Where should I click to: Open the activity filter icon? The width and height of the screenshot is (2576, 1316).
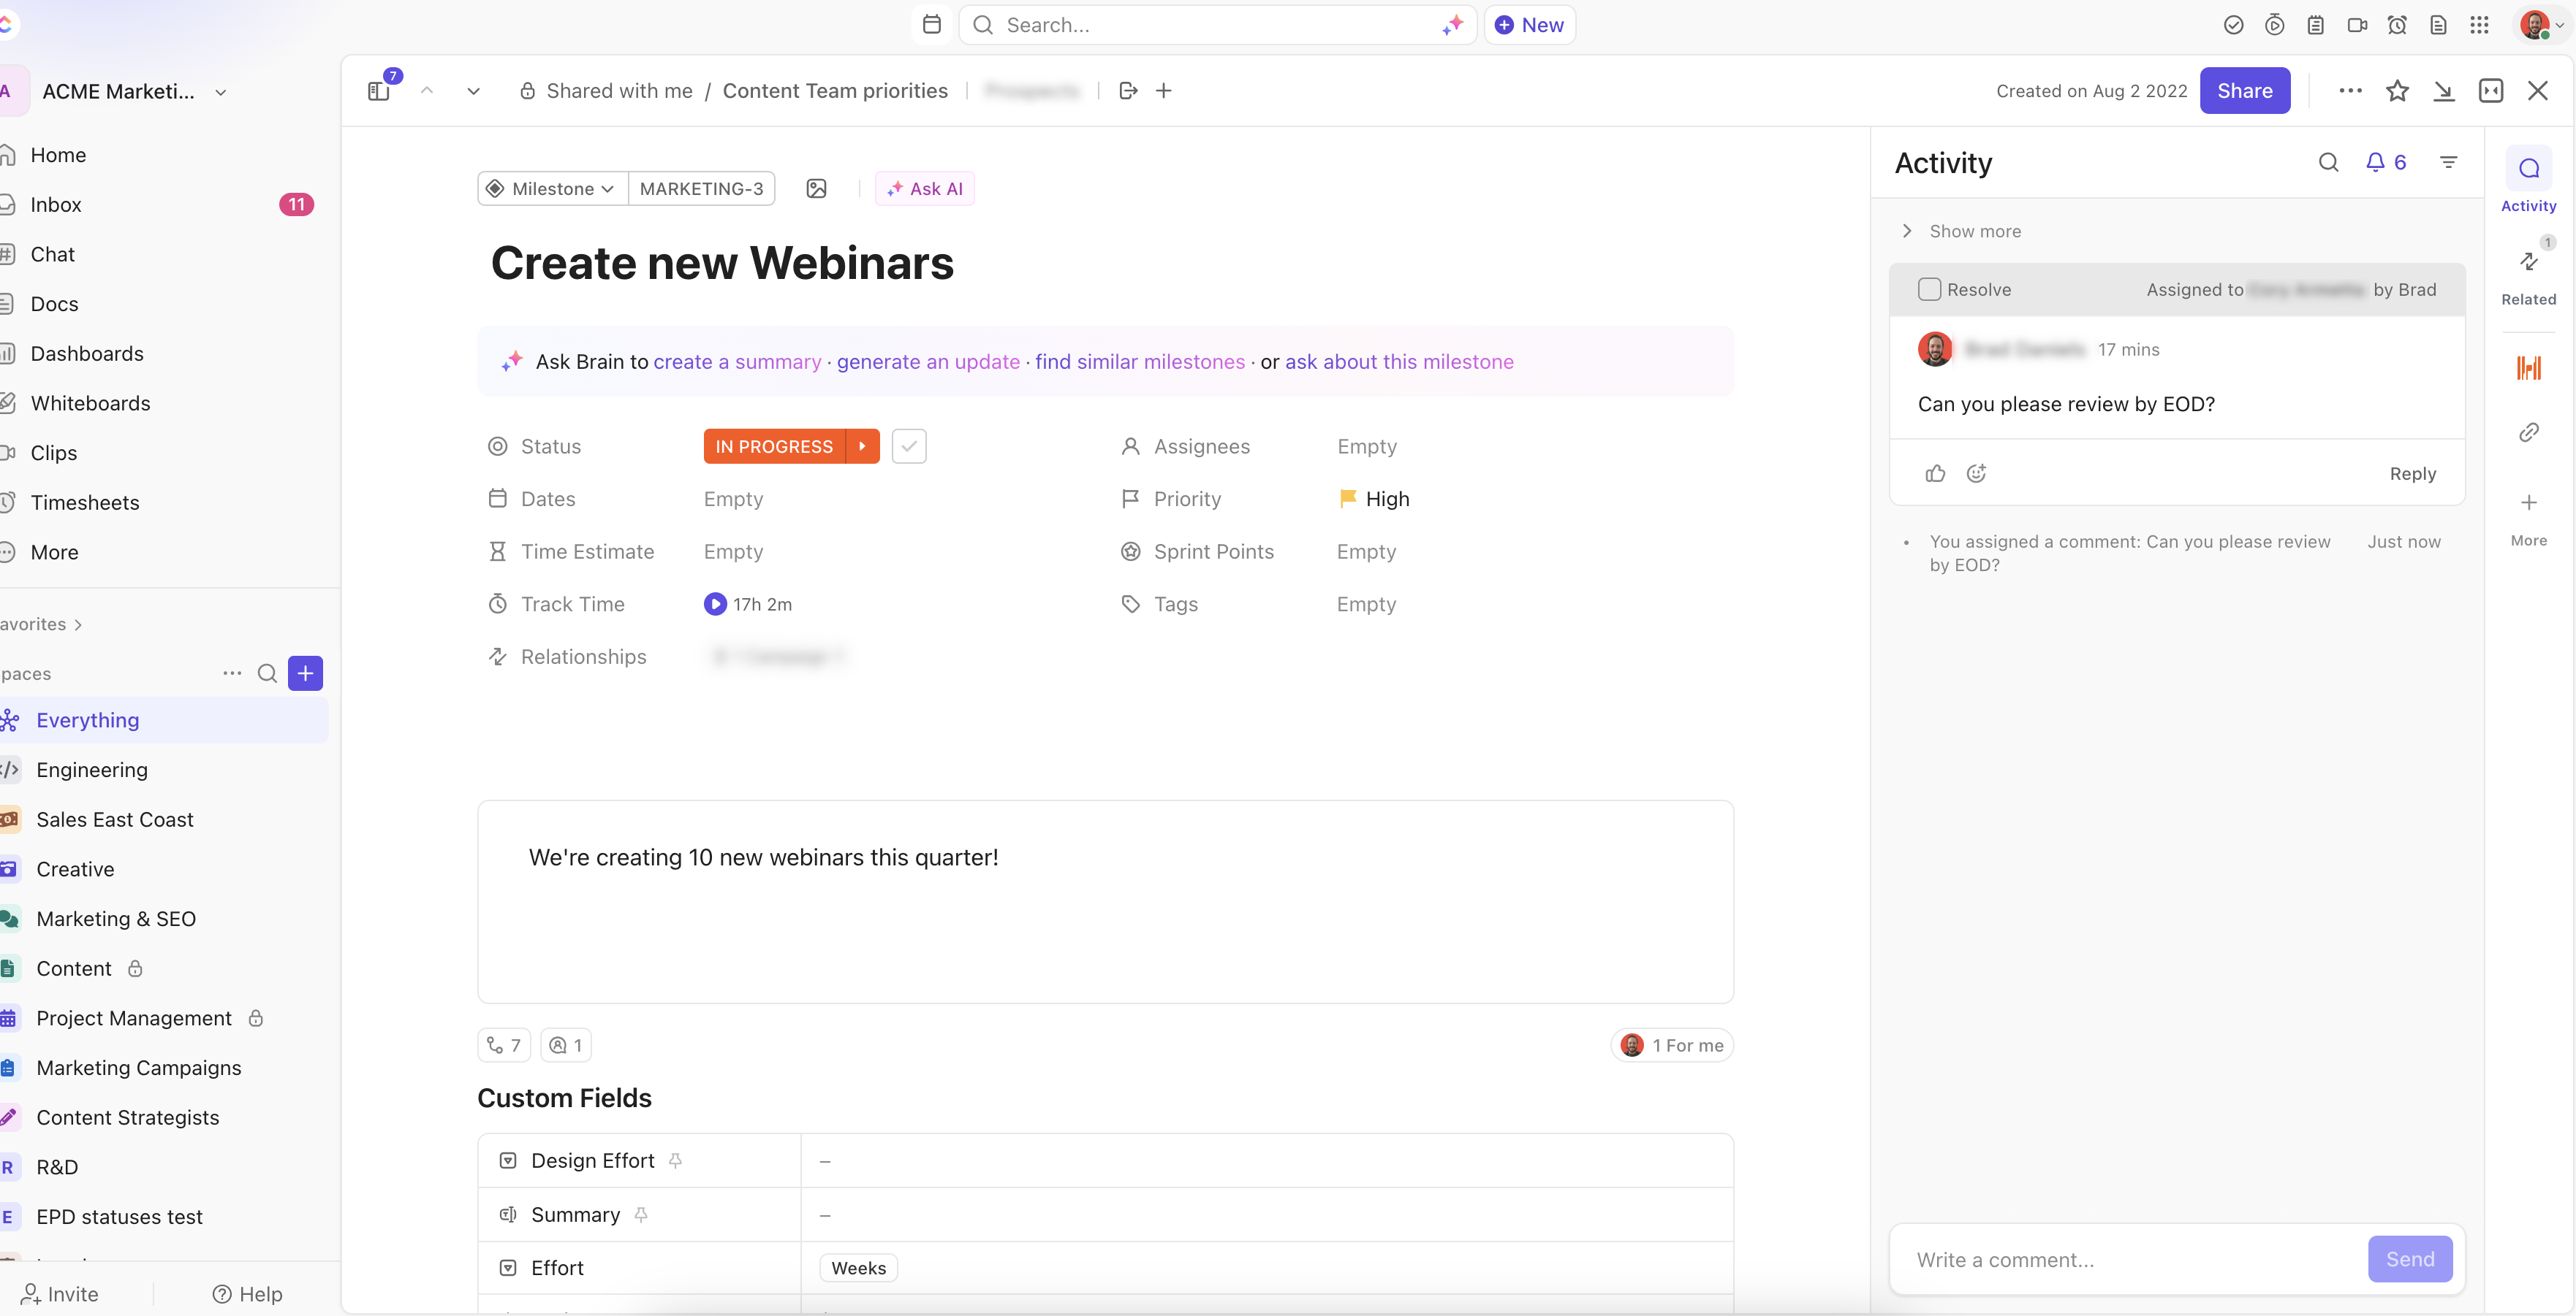click(2448, 163)
